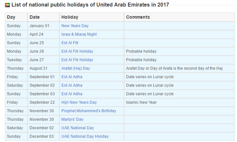Open UAE National Day Holiday link

click(x=85, y=136)
